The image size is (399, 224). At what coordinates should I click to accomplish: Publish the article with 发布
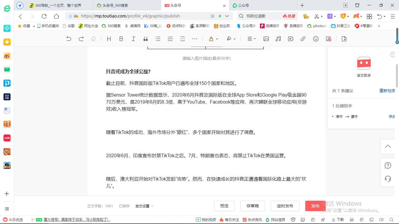coord(315,206)
